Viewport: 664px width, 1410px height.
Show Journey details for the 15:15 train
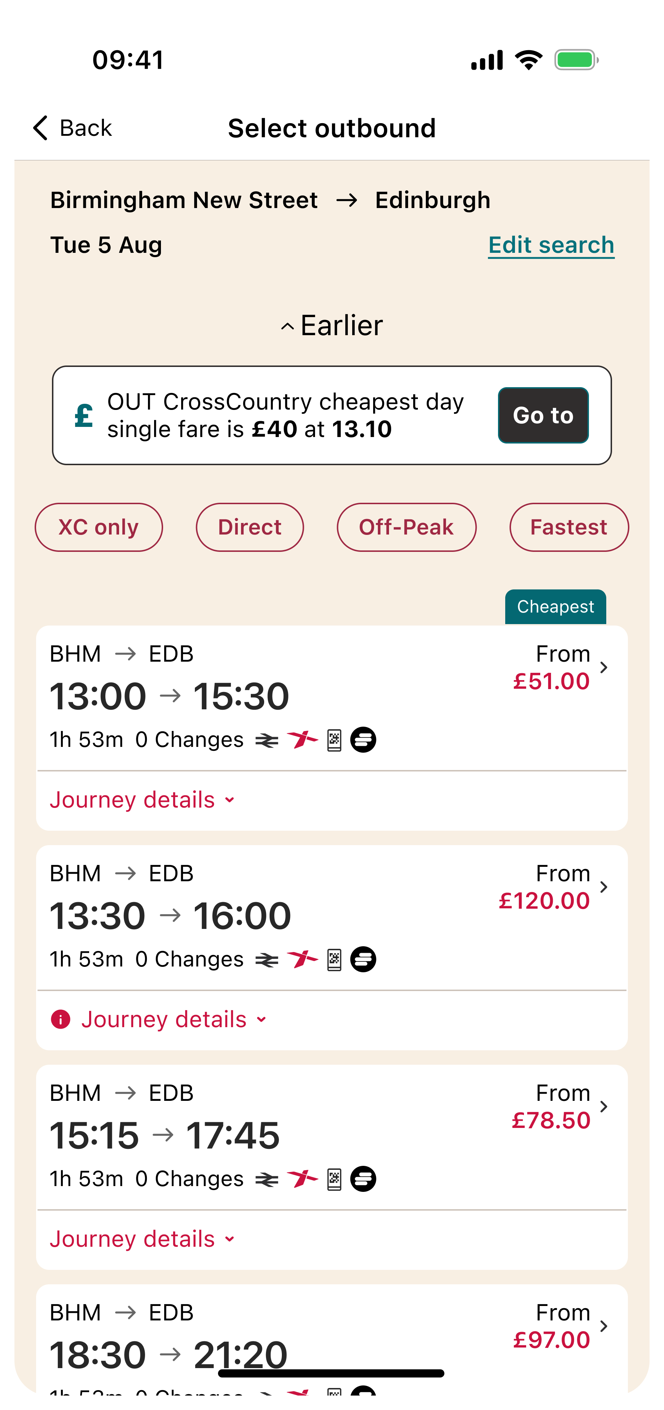(142, 1239)
